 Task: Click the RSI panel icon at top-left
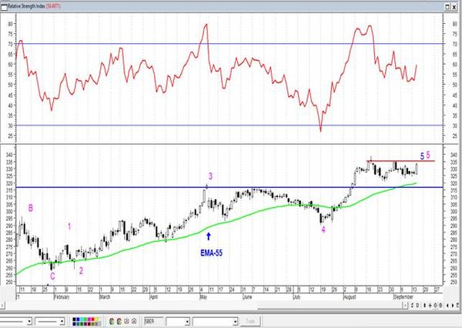tap(4, 7)
